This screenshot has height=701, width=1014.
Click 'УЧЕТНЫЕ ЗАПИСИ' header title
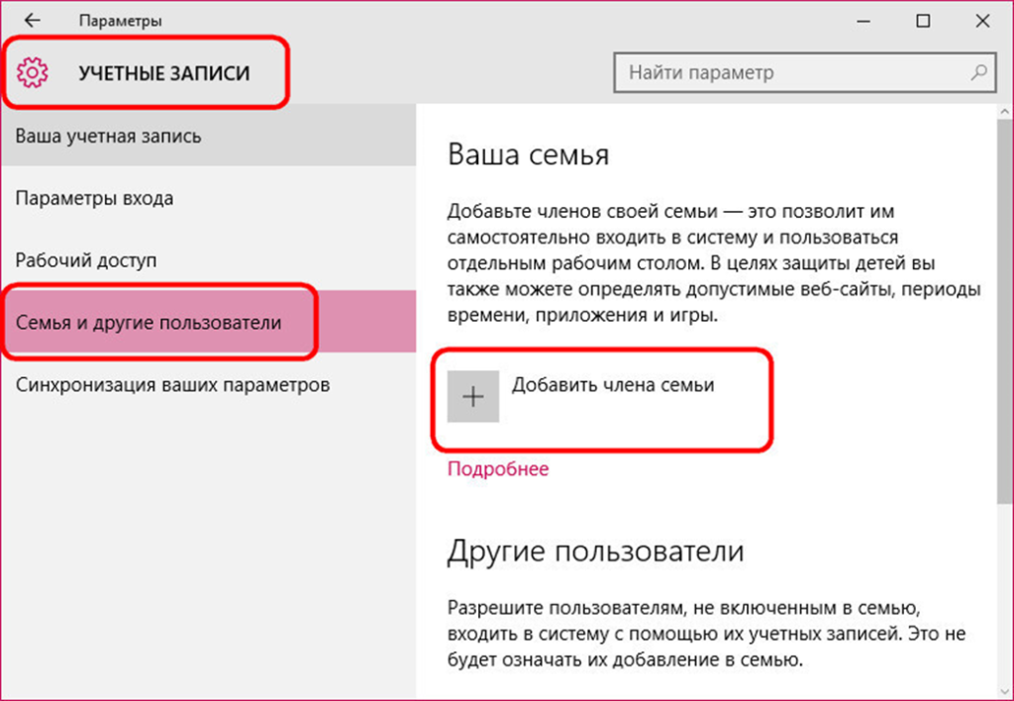[164, 73]
